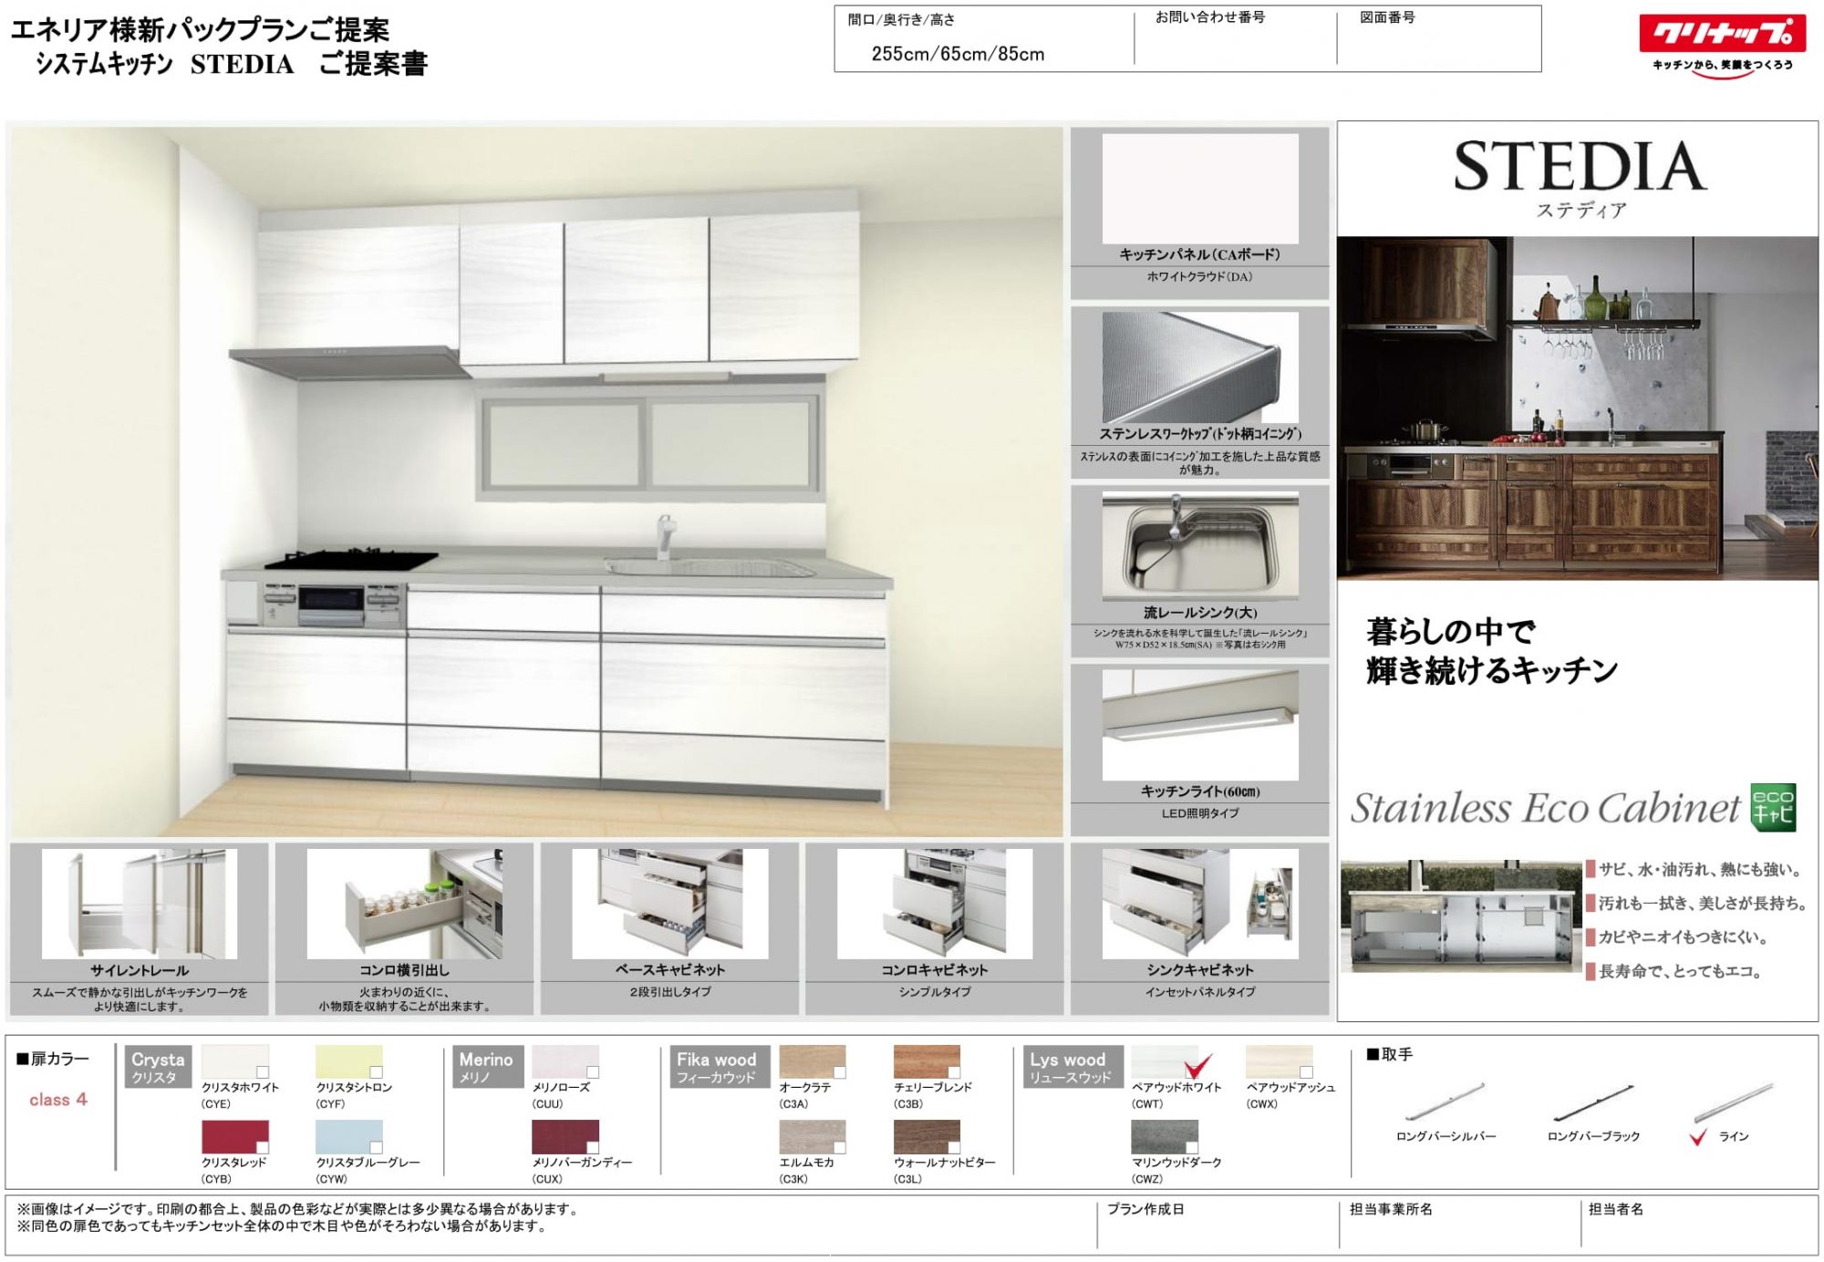Select the Crysta クリスタ category label
Viewport: 1824px width, 1262px height.
(158, 1067)
